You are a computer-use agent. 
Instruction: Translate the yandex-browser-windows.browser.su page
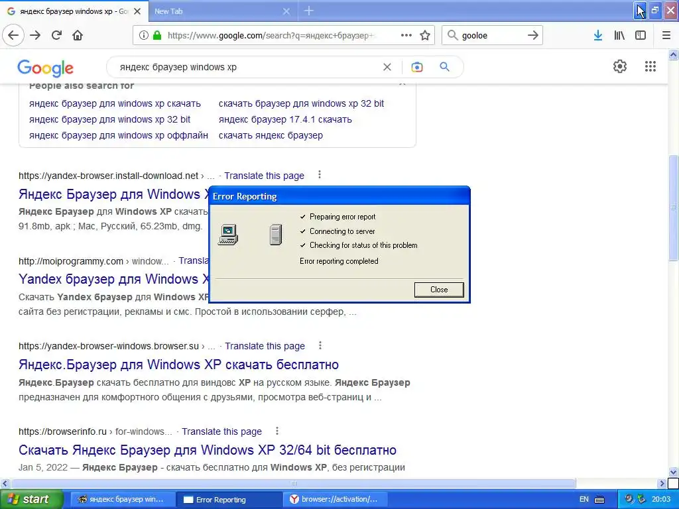tap(265, 346)
